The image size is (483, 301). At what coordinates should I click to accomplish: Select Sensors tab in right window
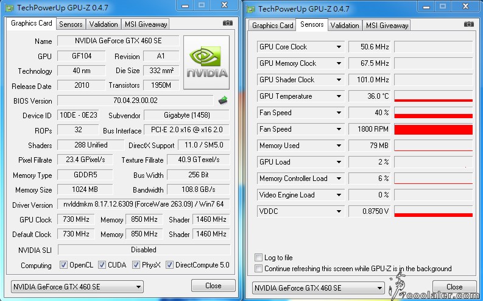pyautogui.click(x=312, y=24)
